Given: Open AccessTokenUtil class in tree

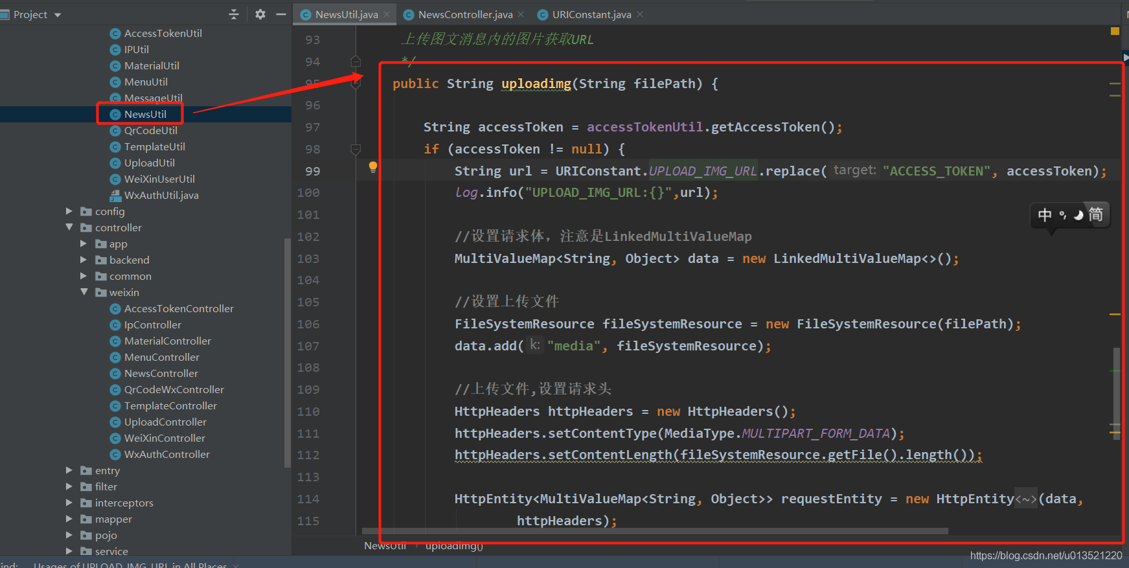Looking at the screenshot, I should pyautogui.click(x=163, y=33).
